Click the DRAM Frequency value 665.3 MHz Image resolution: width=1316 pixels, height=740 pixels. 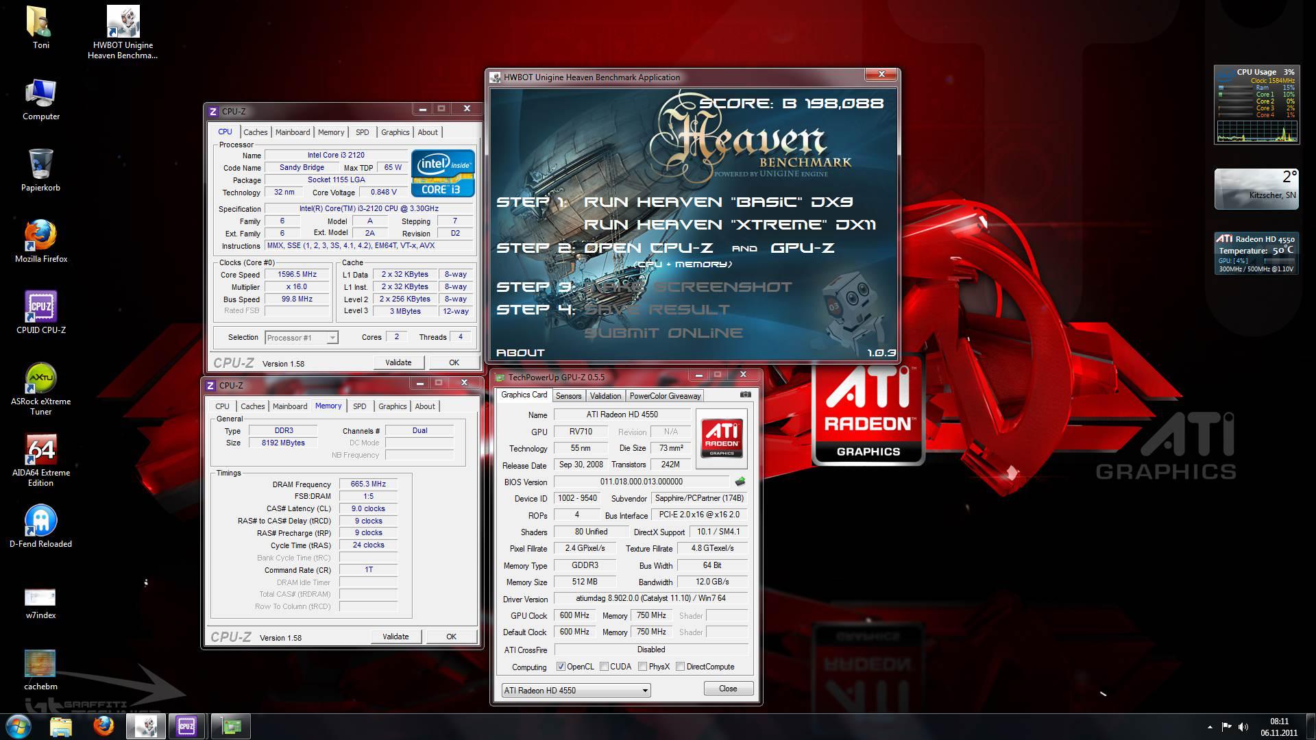(x=368, y=484)
